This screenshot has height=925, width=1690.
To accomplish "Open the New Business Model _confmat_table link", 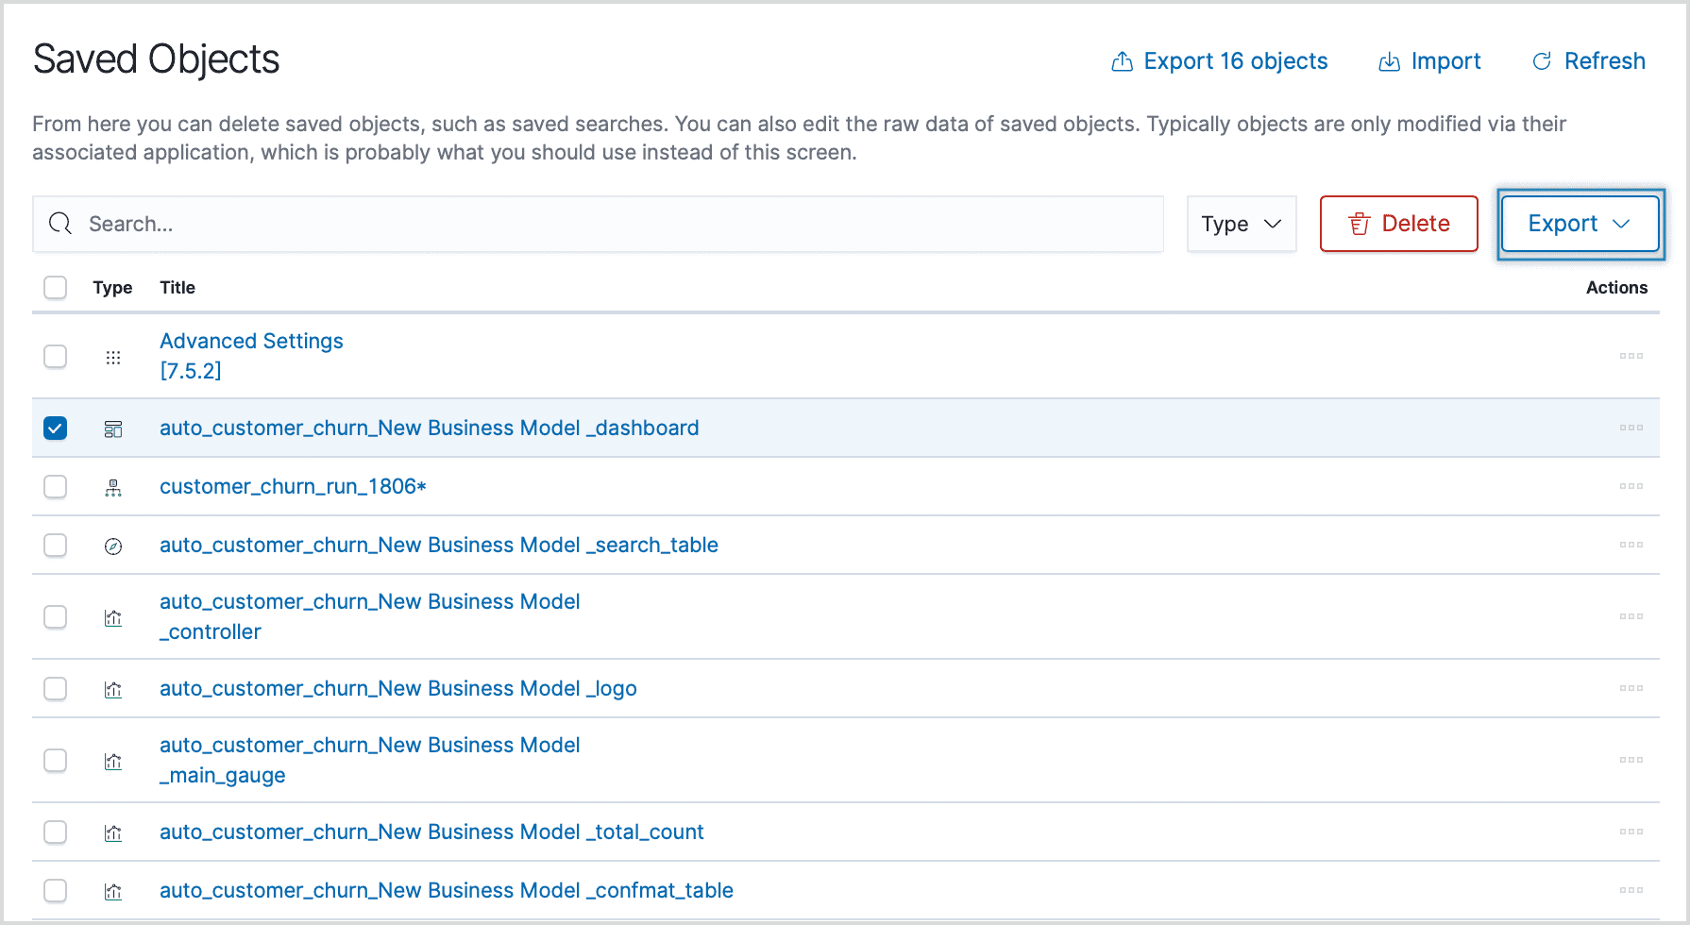I will [x=447, y=890].
